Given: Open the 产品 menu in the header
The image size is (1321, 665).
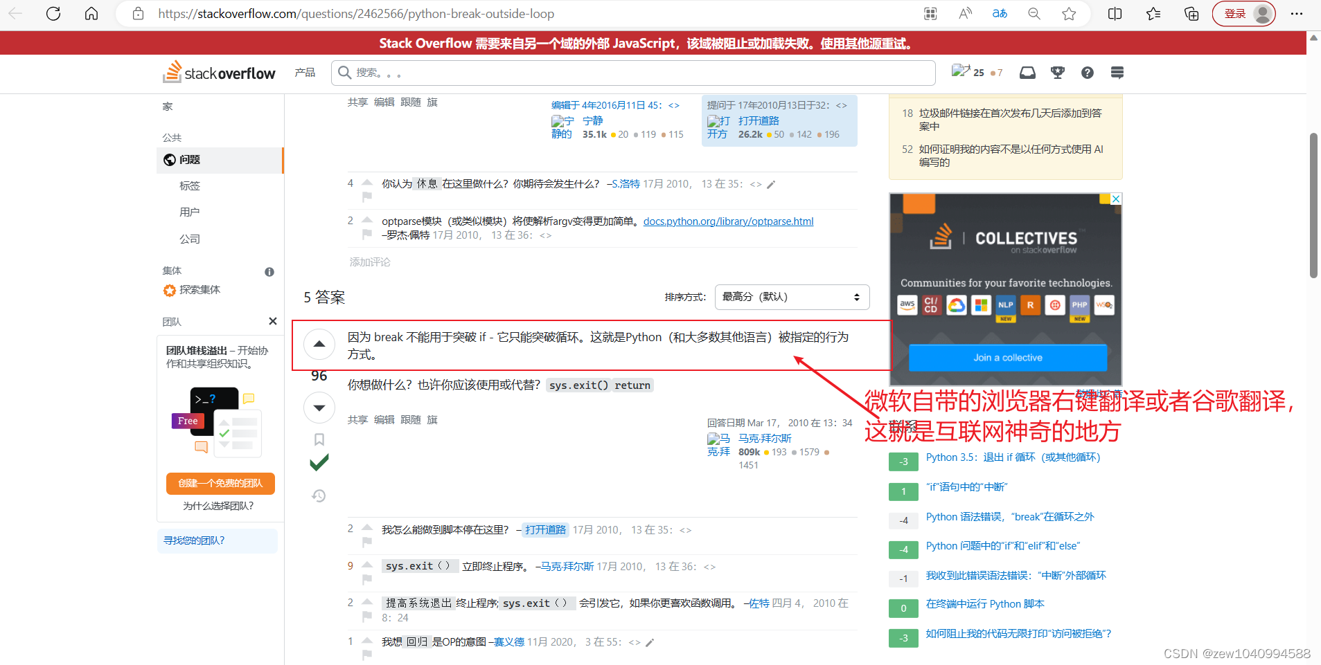Looking at the screenshot, I should coord(304,72).
